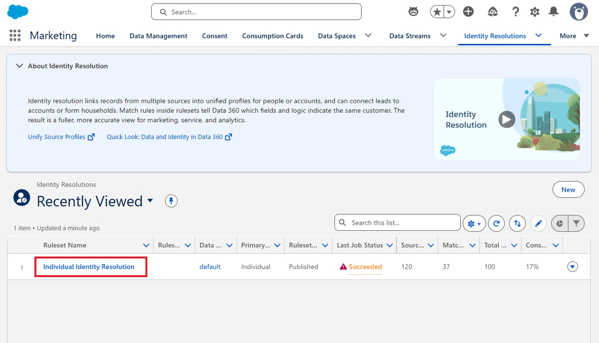Image resolution: width=599 pixels, height=343 pixels.
Task: Click the sort arrows icon button
Action: tap(517, 224)
